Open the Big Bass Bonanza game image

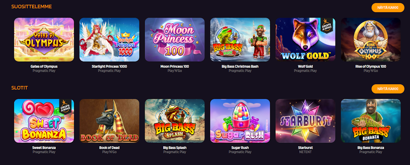pyautogui.click(x=371, y=121)
